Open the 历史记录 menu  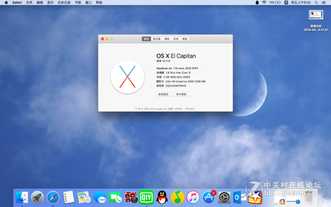(x=64, y=2)
